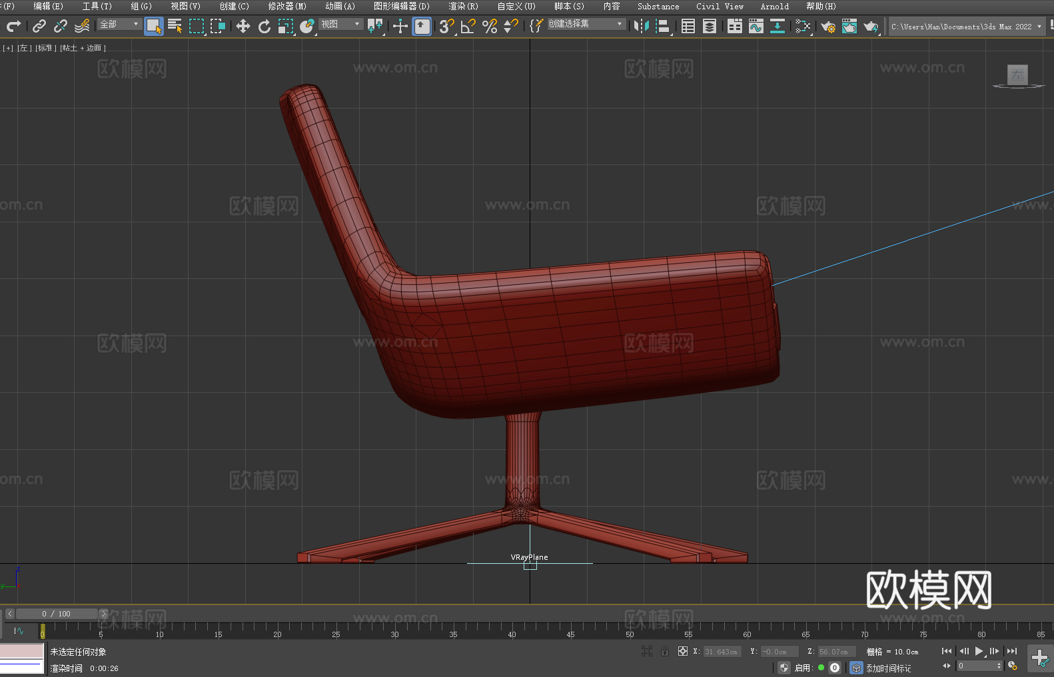Open Select by Name list
The width and height of the screenshot is (1054, 677).
[175, 26]
